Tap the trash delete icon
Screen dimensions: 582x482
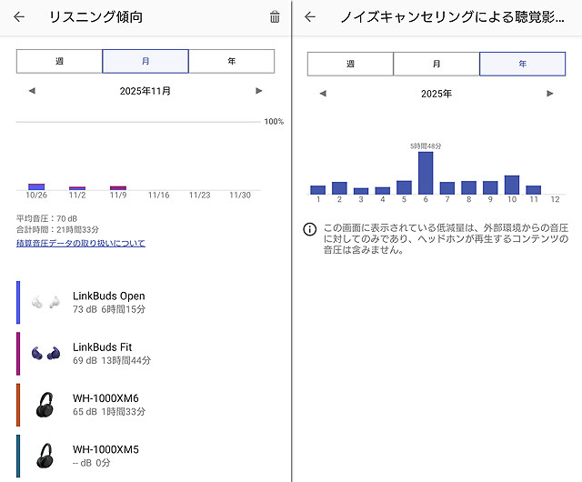tap(275, 17)
